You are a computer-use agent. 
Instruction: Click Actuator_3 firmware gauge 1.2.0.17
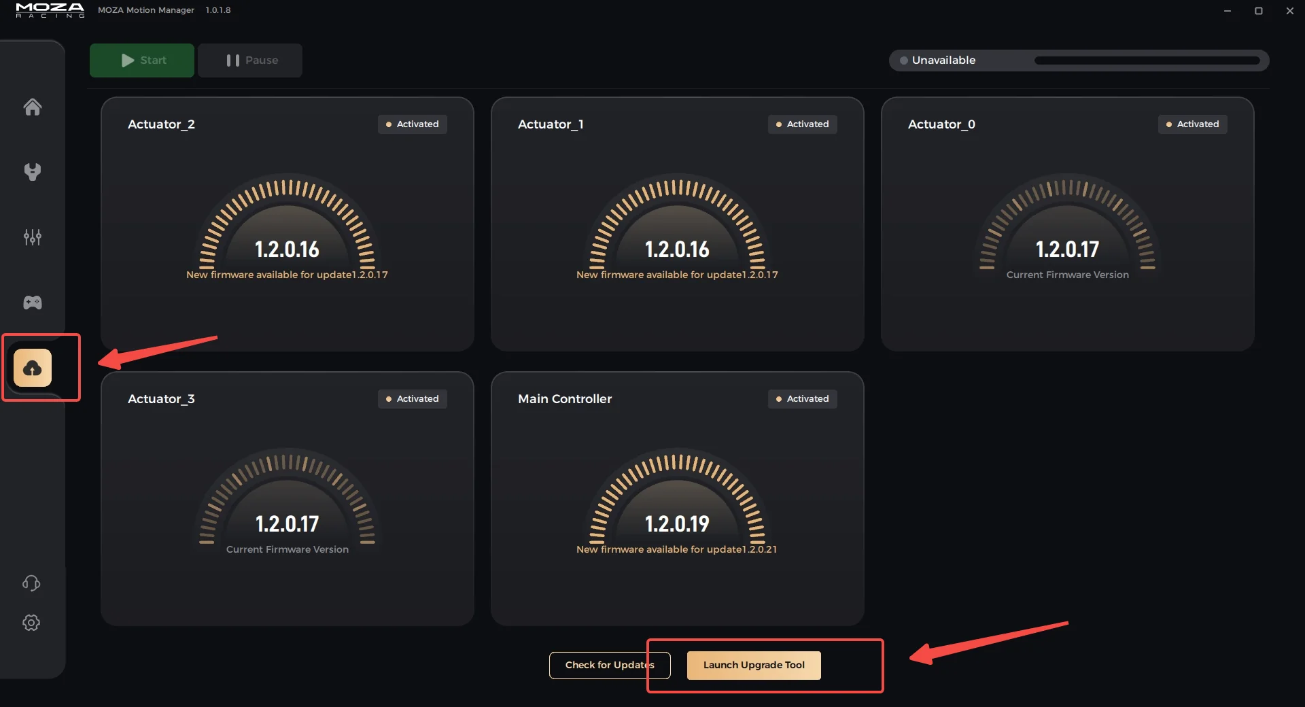pos(287,499)
